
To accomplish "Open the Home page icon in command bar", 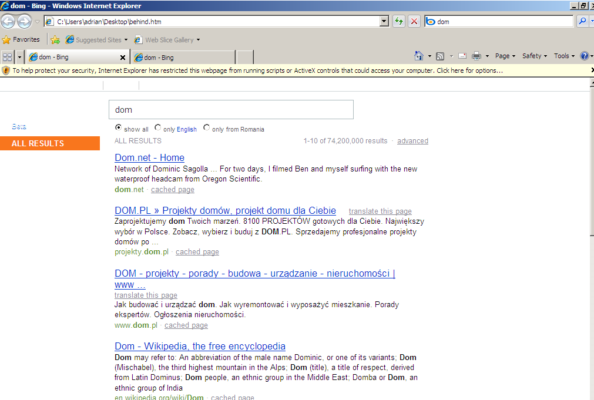I will [x=418, y=56].
